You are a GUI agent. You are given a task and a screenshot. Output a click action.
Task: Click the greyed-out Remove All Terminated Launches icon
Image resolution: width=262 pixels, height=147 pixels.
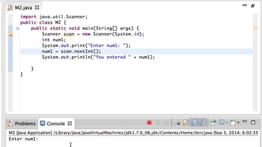click(x=166, y=122)
